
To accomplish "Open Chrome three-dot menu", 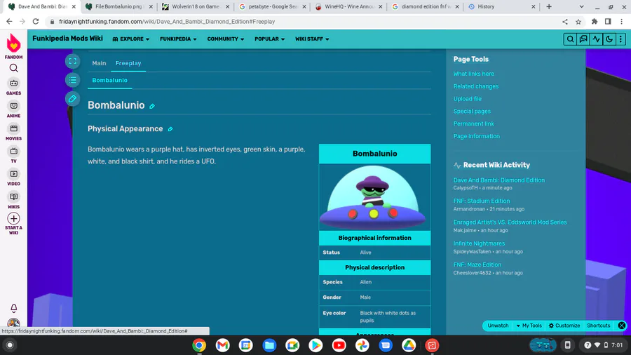I will [621, 22].
